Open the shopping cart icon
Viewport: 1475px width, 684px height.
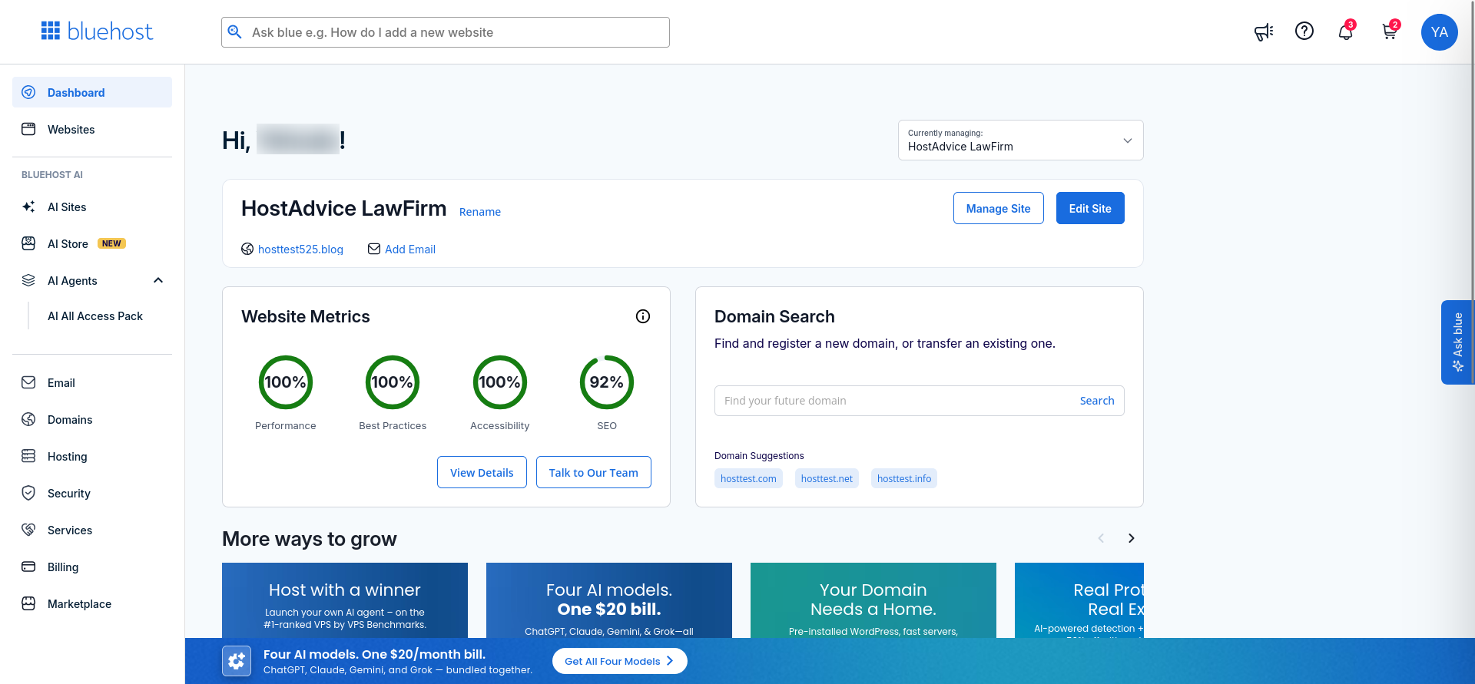click(x=1389, y=31)
